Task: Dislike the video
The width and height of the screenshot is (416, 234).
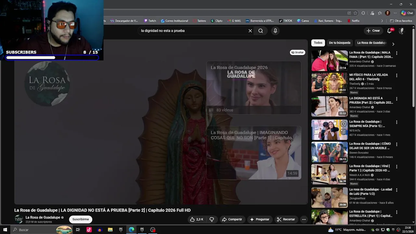Action: click(x=212, y=219)
